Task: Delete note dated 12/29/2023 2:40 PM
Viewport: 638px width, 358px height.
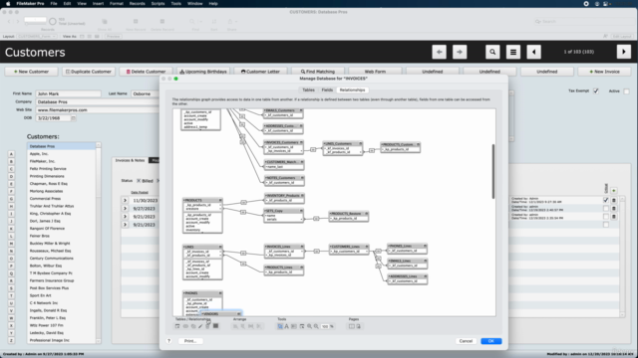Action: (614, 208)
